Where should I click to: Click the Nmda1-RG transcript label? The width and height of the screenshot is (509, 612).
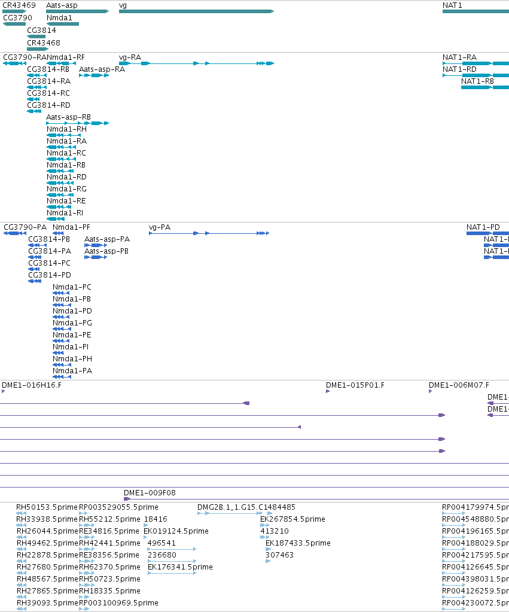point(66,189)
